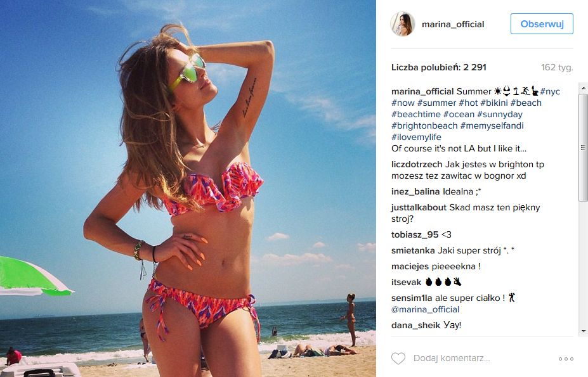588x377 pixels.
Task: Open commenter dana_sheik's profile
Action: tap(415, 325)
